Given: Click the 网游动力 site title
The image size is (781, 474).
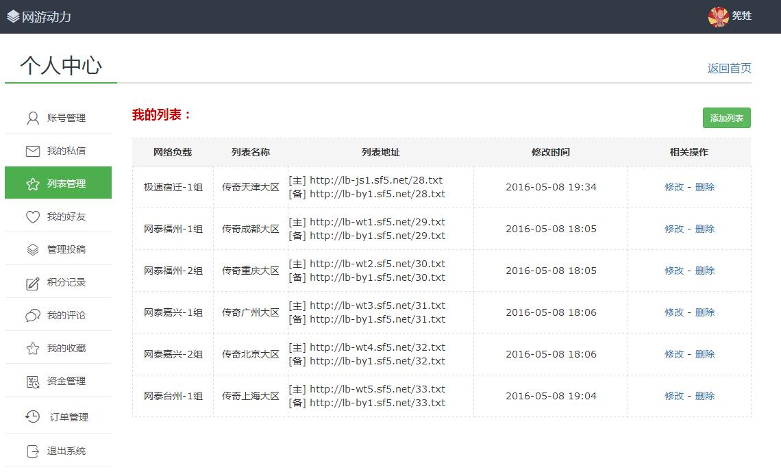Looking at the screenshot, I should 47,17.
